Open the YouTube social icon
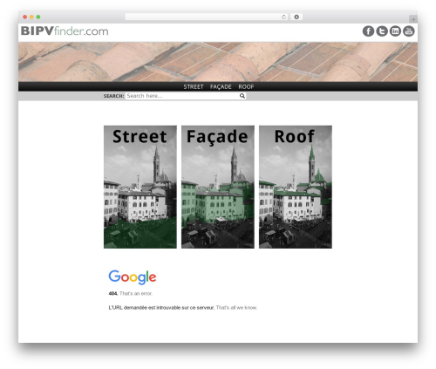Image resolution: width=436 pixels, height=369 pixels. [408, 31]
